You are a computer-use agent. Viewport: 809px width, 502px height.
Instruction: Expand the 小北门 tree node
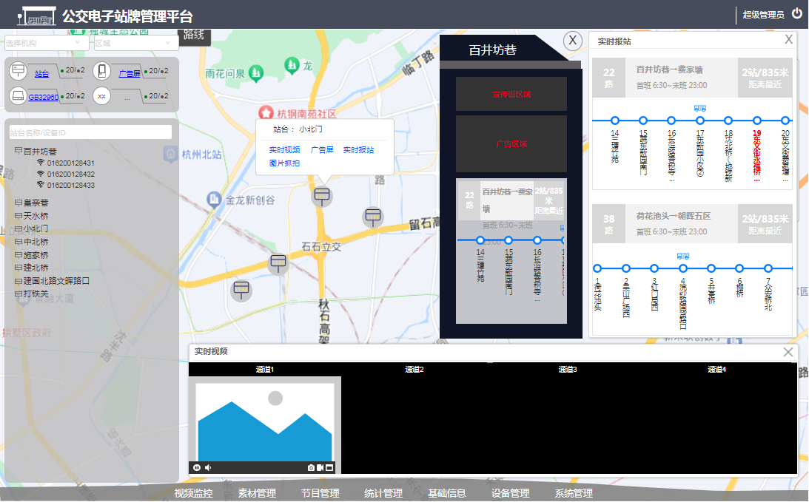19,228
